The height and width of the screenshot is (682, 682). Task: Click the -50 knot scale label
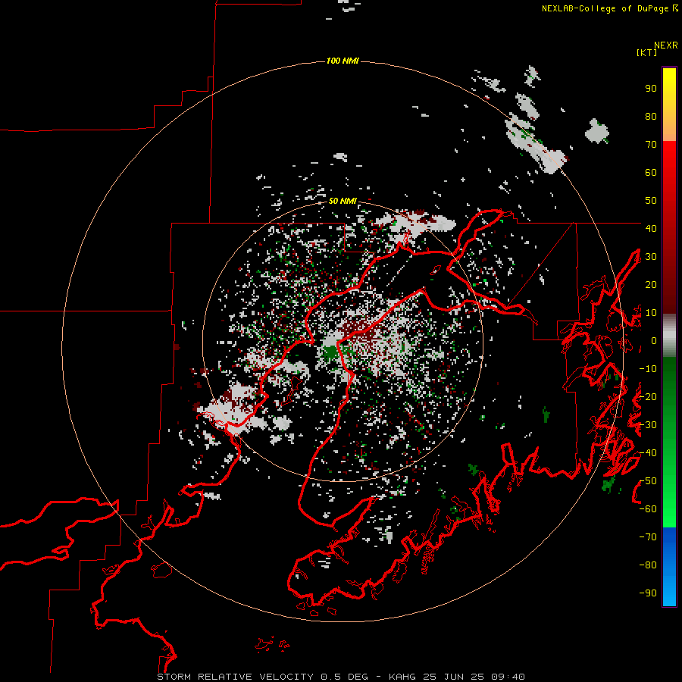point(648,481)
